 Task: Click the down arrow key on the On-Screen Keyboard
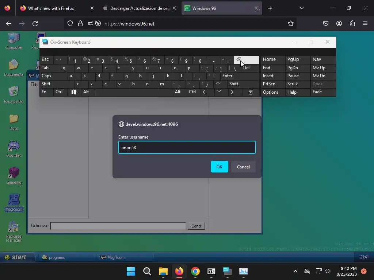[x=218, y=92]
